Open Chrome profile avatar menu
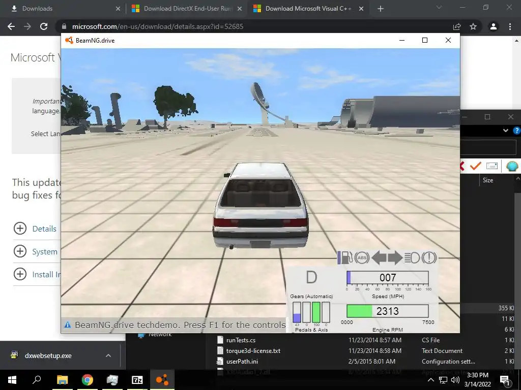The image size is (521, 390). 494,26
